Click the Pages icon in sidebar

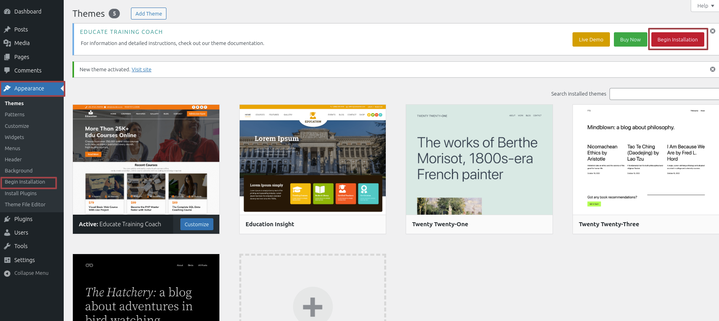(x=7, y=57)
